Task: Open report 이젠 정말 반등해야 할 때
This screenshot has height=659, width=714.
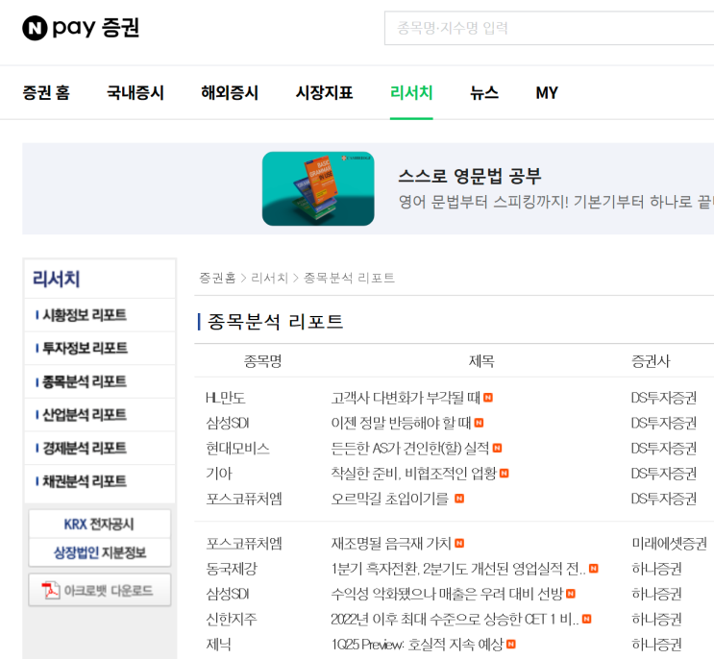Action: pyautogui.click(x=401, y=424)
